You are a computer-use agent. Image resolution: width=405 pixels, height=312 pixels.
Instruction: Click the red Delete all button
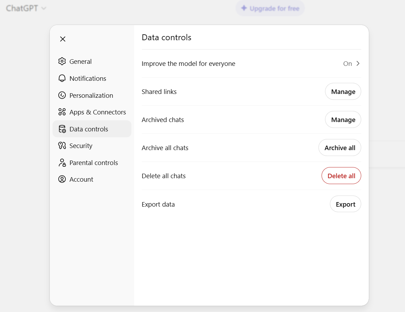(x=341, y=176)
